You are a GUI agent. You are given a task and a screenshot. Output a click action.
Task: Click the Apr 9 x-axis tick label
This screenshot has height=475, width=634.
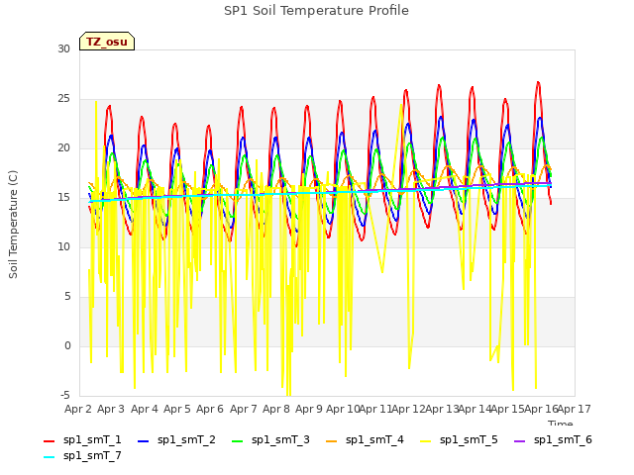click(309, 409)
